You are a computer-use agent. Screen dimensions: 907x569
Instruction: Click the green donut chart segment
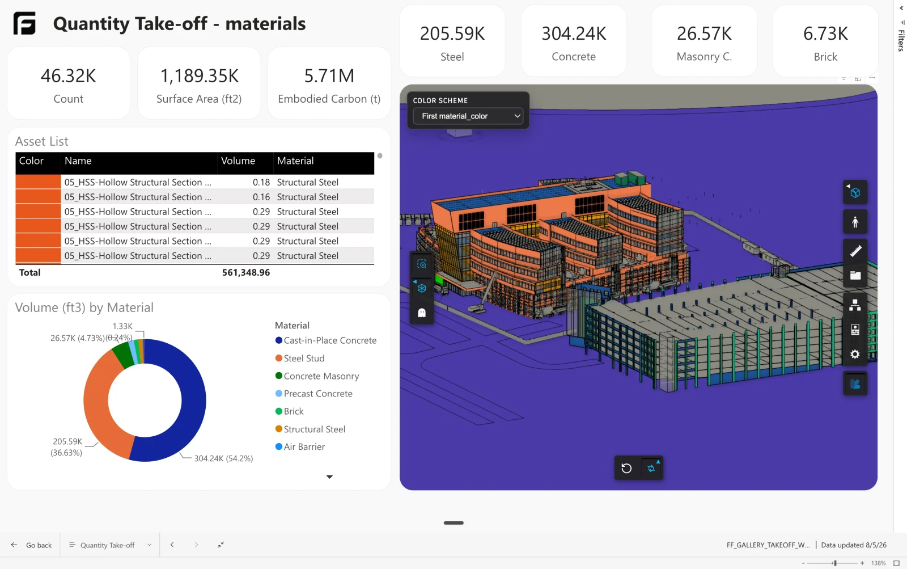122,355
